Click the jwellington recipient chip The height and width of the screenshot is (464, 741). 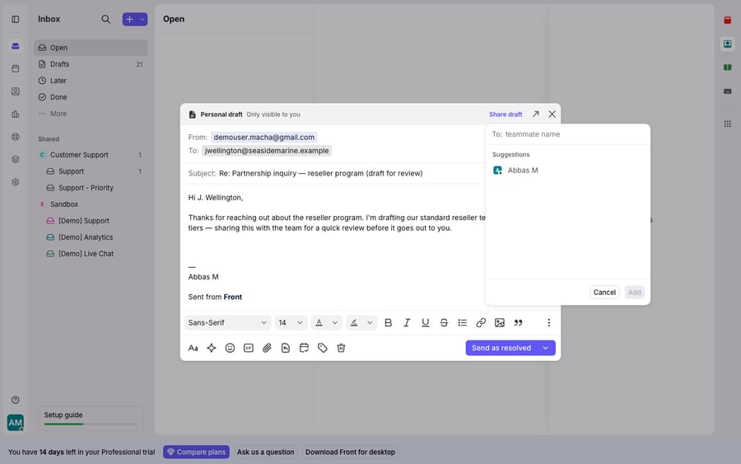(x=267, y=151)
